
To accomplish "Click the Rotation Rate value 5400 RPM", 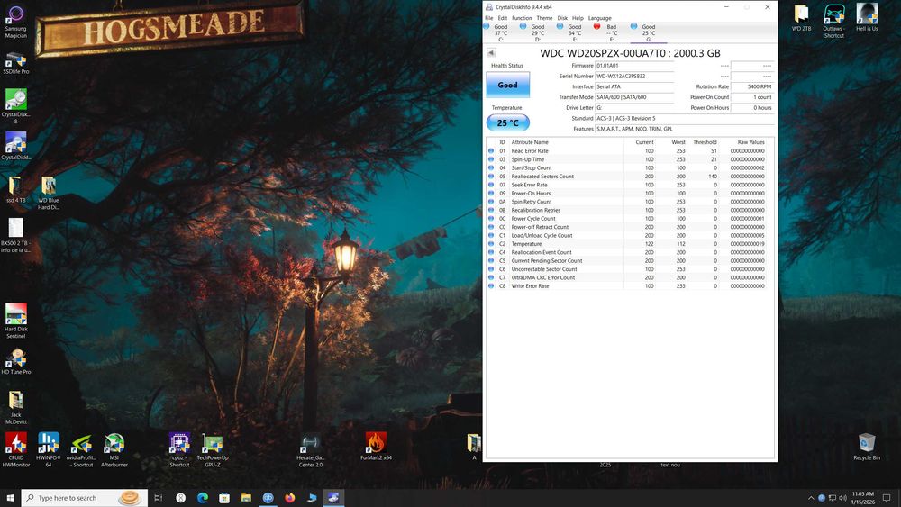I will [x=751, y=86].
